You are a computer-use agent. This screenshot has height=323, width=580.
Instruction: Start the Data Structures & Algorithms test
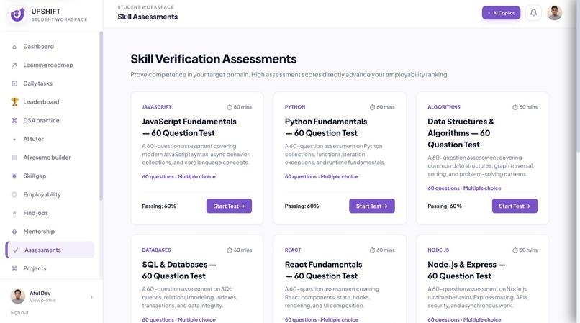click(515, 206)
